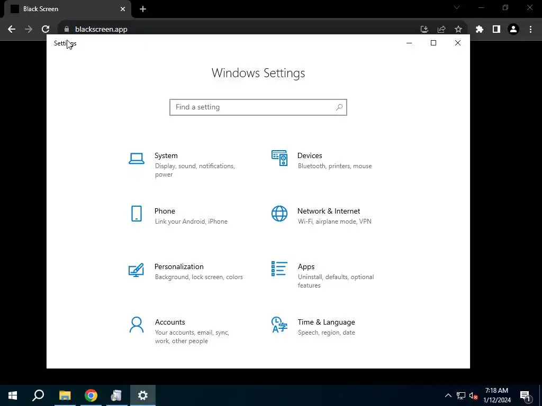Open Time & Language by its title
This screenshot has width=542, height=406.
326,322
